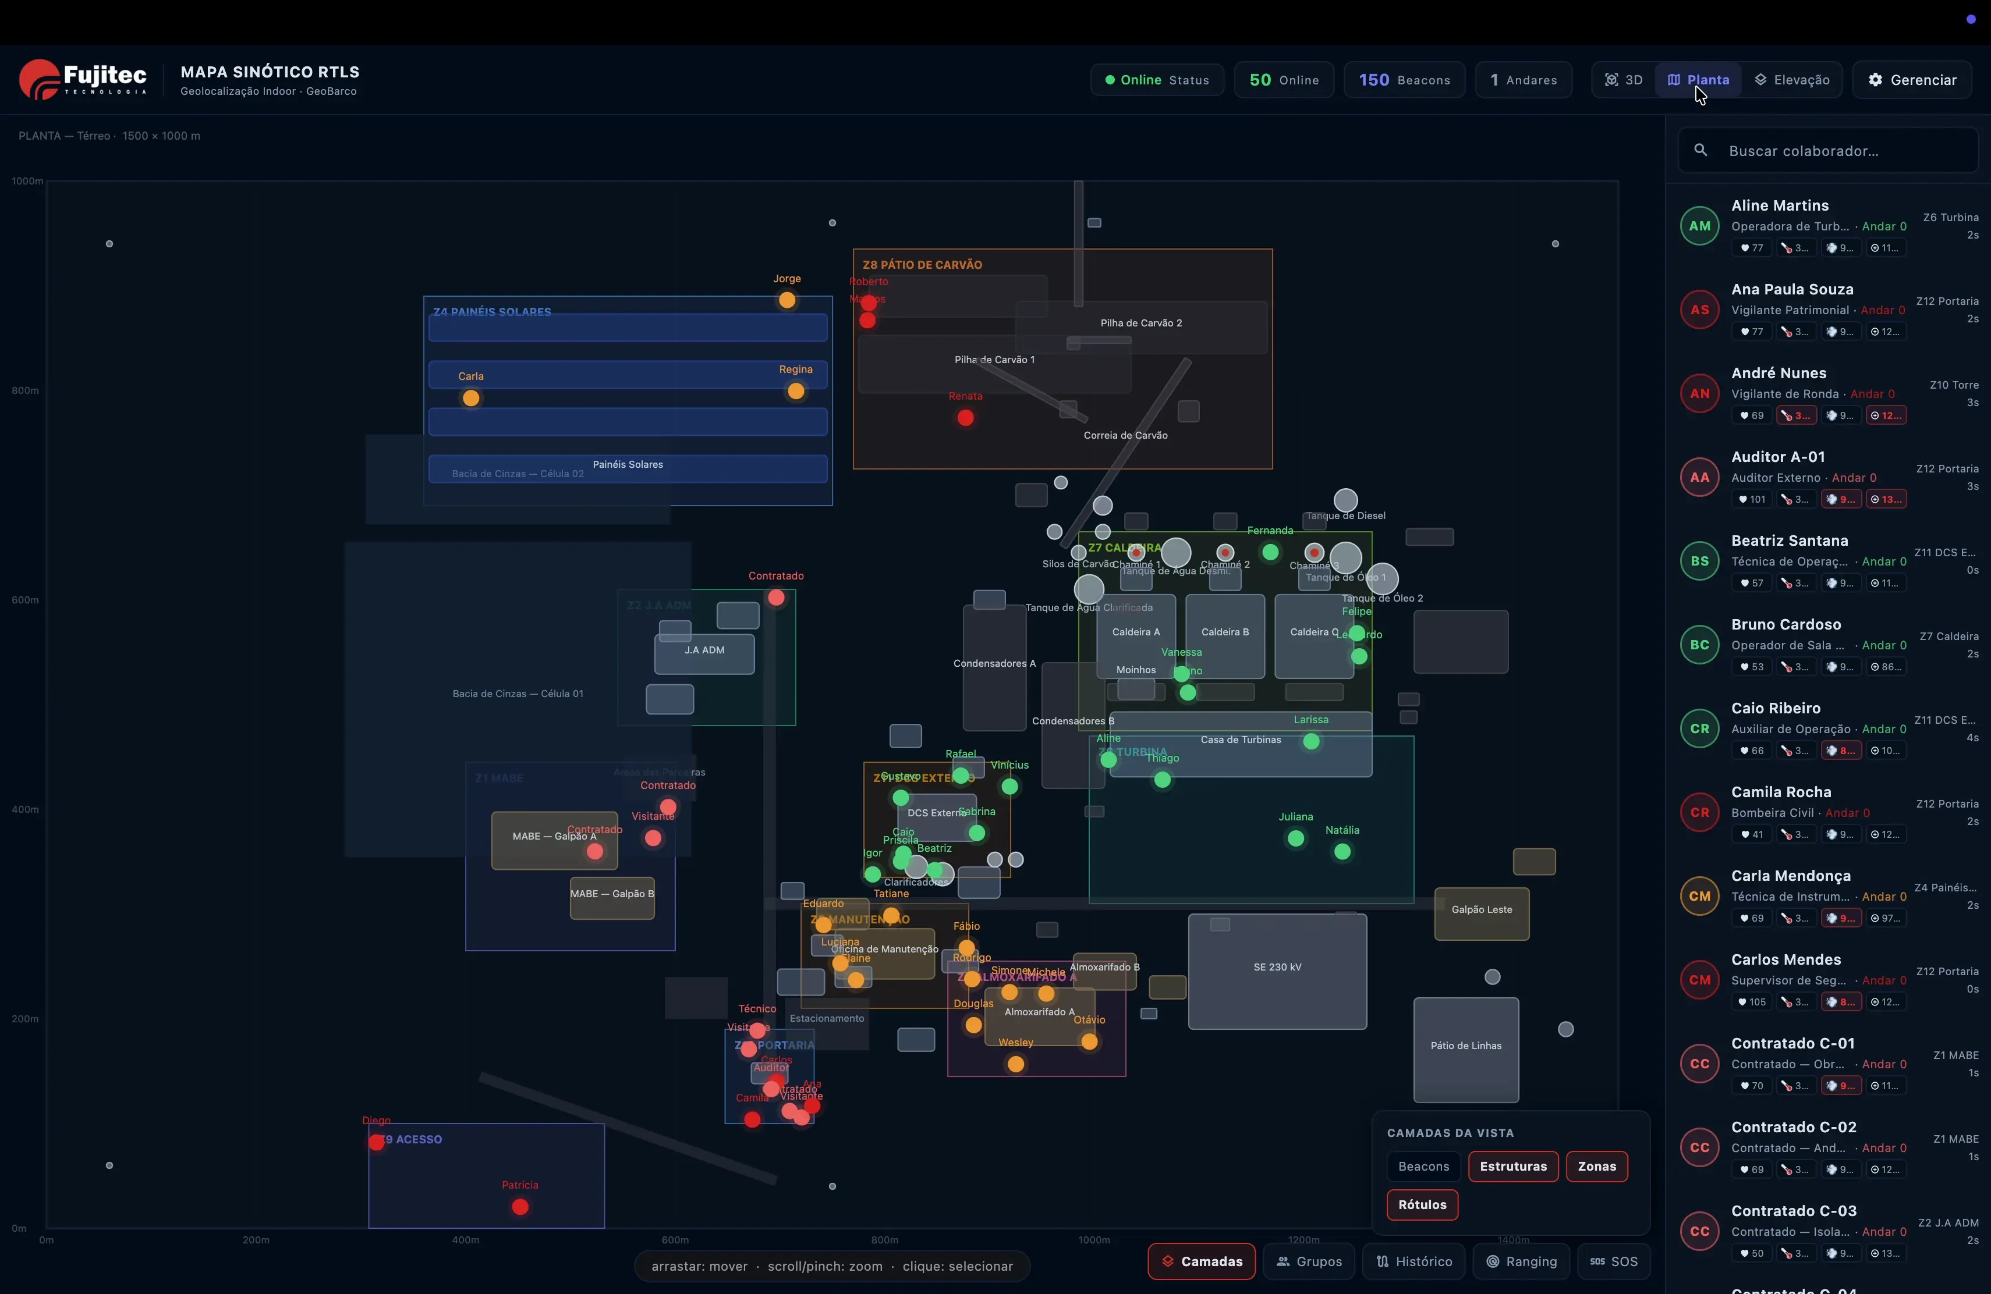
Task: Select the CC avatar of Contratado C-03
Action: 1699,1231
